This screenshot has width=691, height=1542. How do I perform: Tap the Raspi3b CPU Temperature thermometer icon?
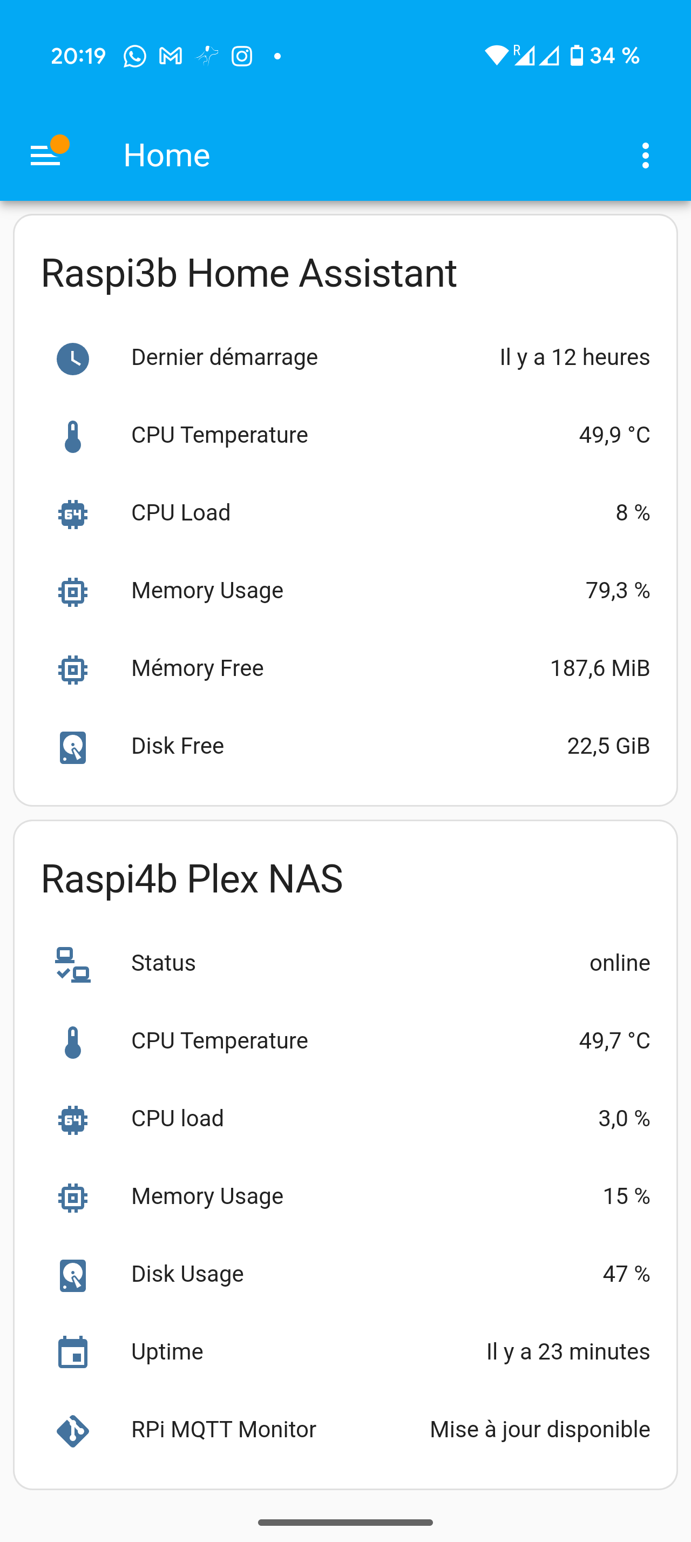73,436
